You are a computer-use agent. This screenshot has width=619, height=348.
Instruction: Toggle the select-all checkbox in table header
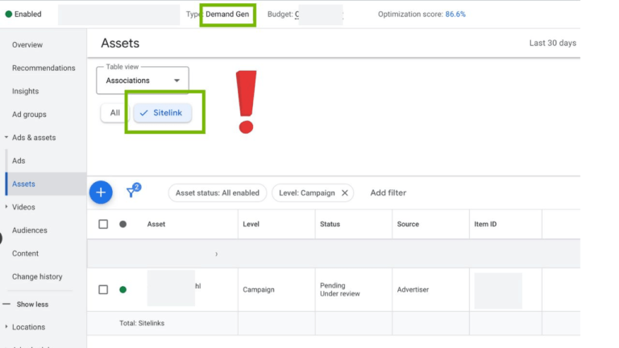point(103,224)
